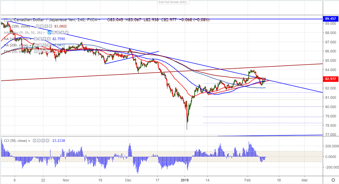The height and width of the screenshot is (184, 339).
Task: Hide the CCI (50, close) indicator
Action: pyautogui.click(x=34, y=141)
